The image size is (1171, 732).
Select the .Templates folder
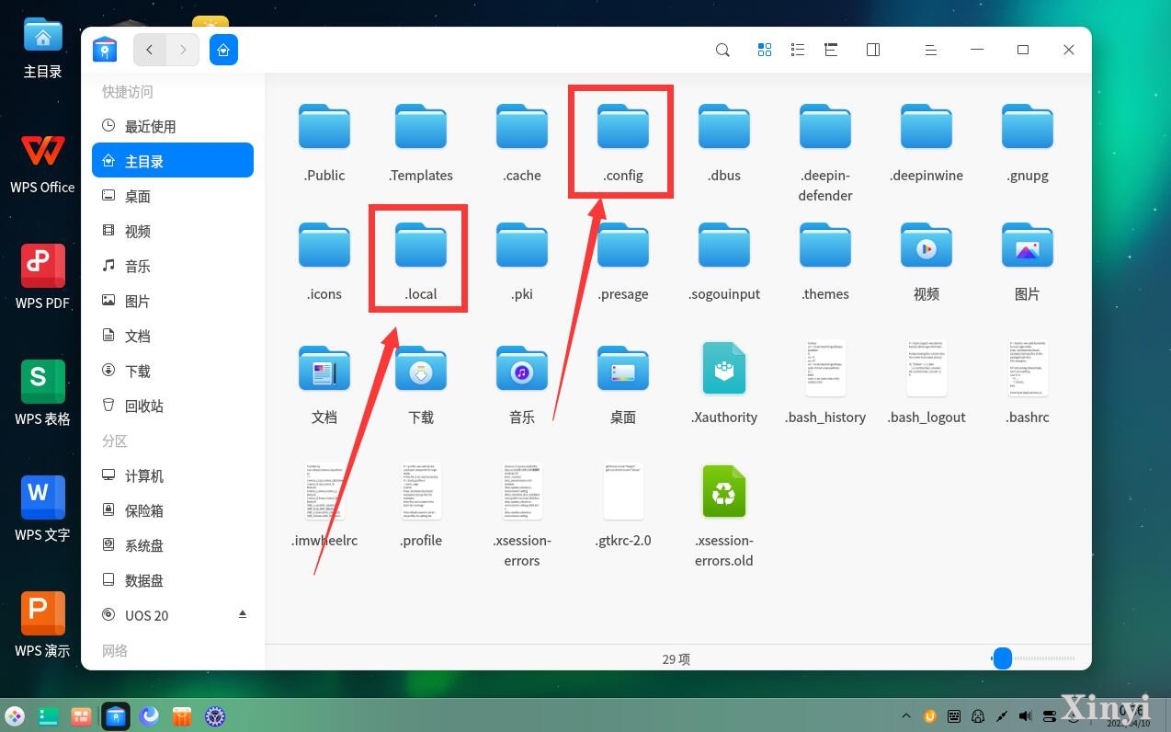(x=421, y=127)
